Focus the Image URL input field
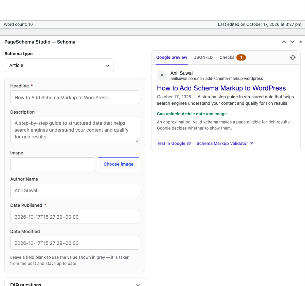 click(x=53, y=164)
